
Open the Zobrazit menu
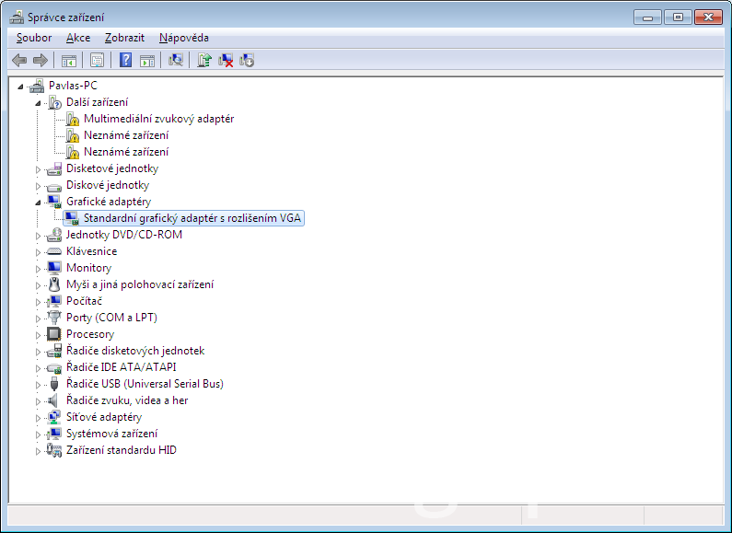click(124, 38)
